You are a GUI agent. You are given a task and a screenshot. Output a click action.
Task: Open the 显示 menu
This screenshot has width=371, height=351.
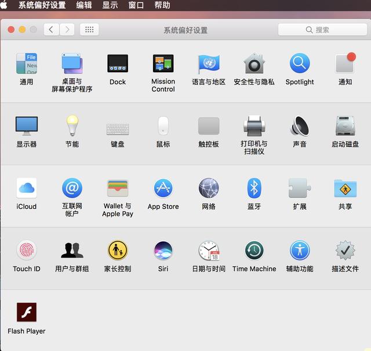point(110,5)
